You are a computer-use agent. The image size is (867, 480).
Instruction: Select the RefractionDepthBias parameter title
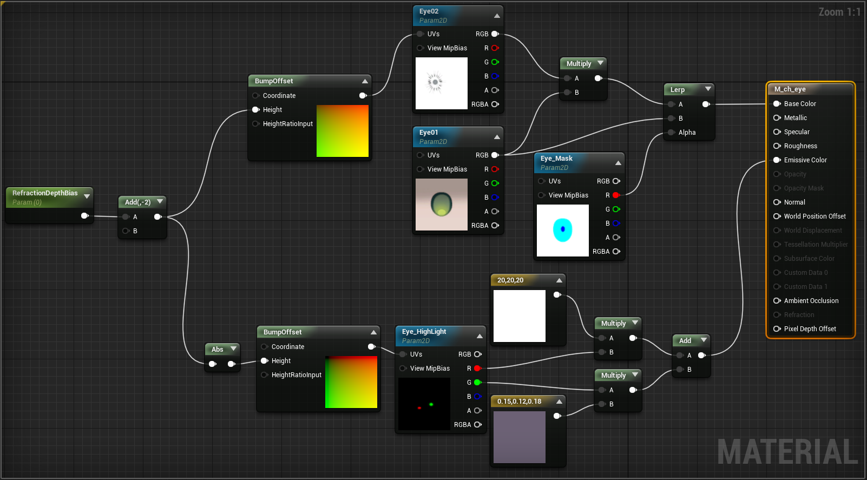45,193
